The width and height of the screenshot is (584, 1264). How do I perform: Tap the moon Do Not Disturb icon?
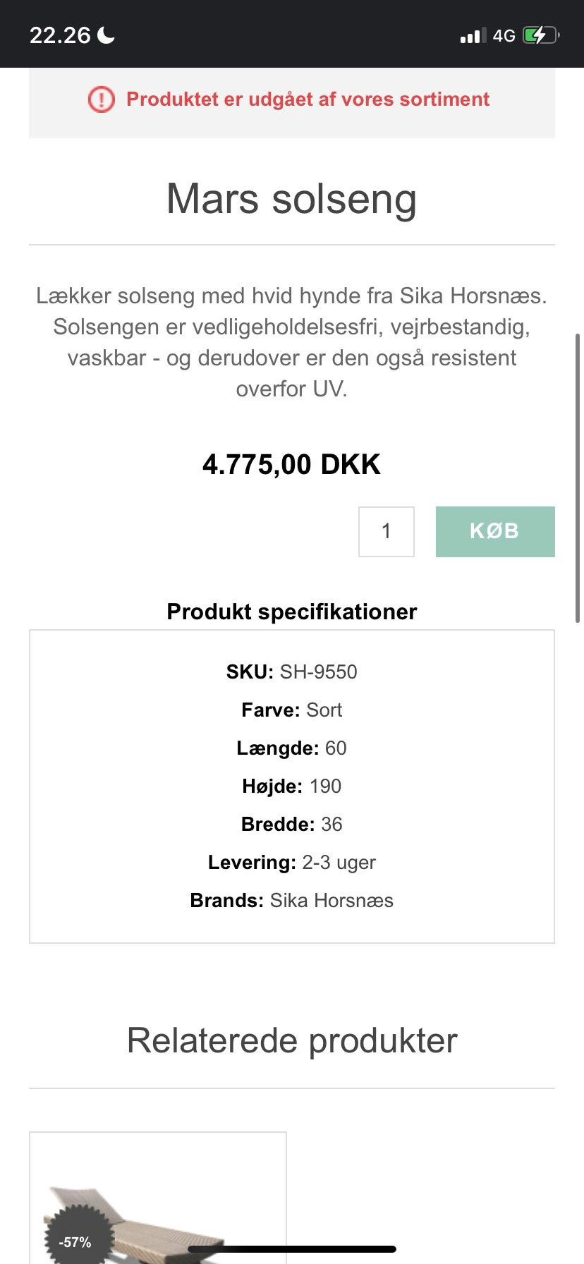(107, 35)
